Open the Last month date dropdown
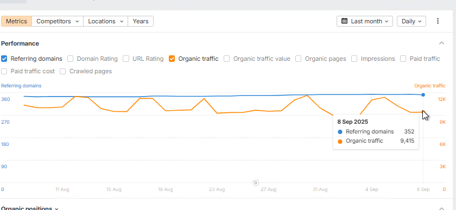This screenshot has height=210, width=456. coord(365,21)
